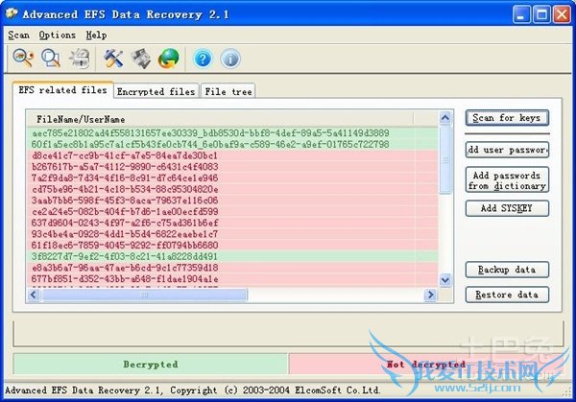
Task: Click Add passwords from dictionary button
Action: (x=507, y=179)
